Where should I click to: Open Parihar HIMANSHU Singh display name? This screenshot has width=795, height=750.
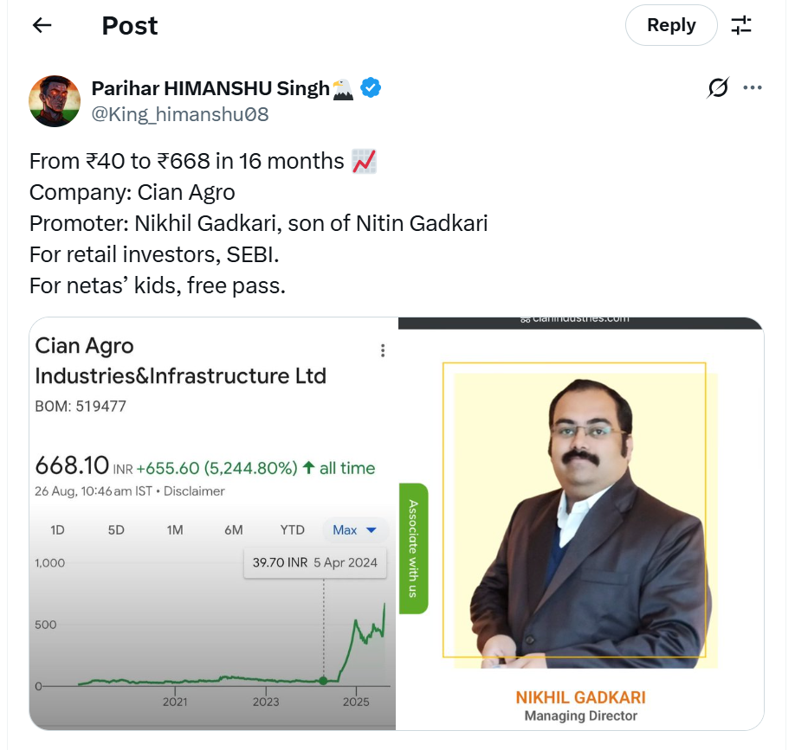(210, 88)
